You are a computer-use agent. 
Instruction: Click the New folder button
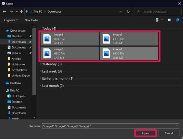[31, 20]
